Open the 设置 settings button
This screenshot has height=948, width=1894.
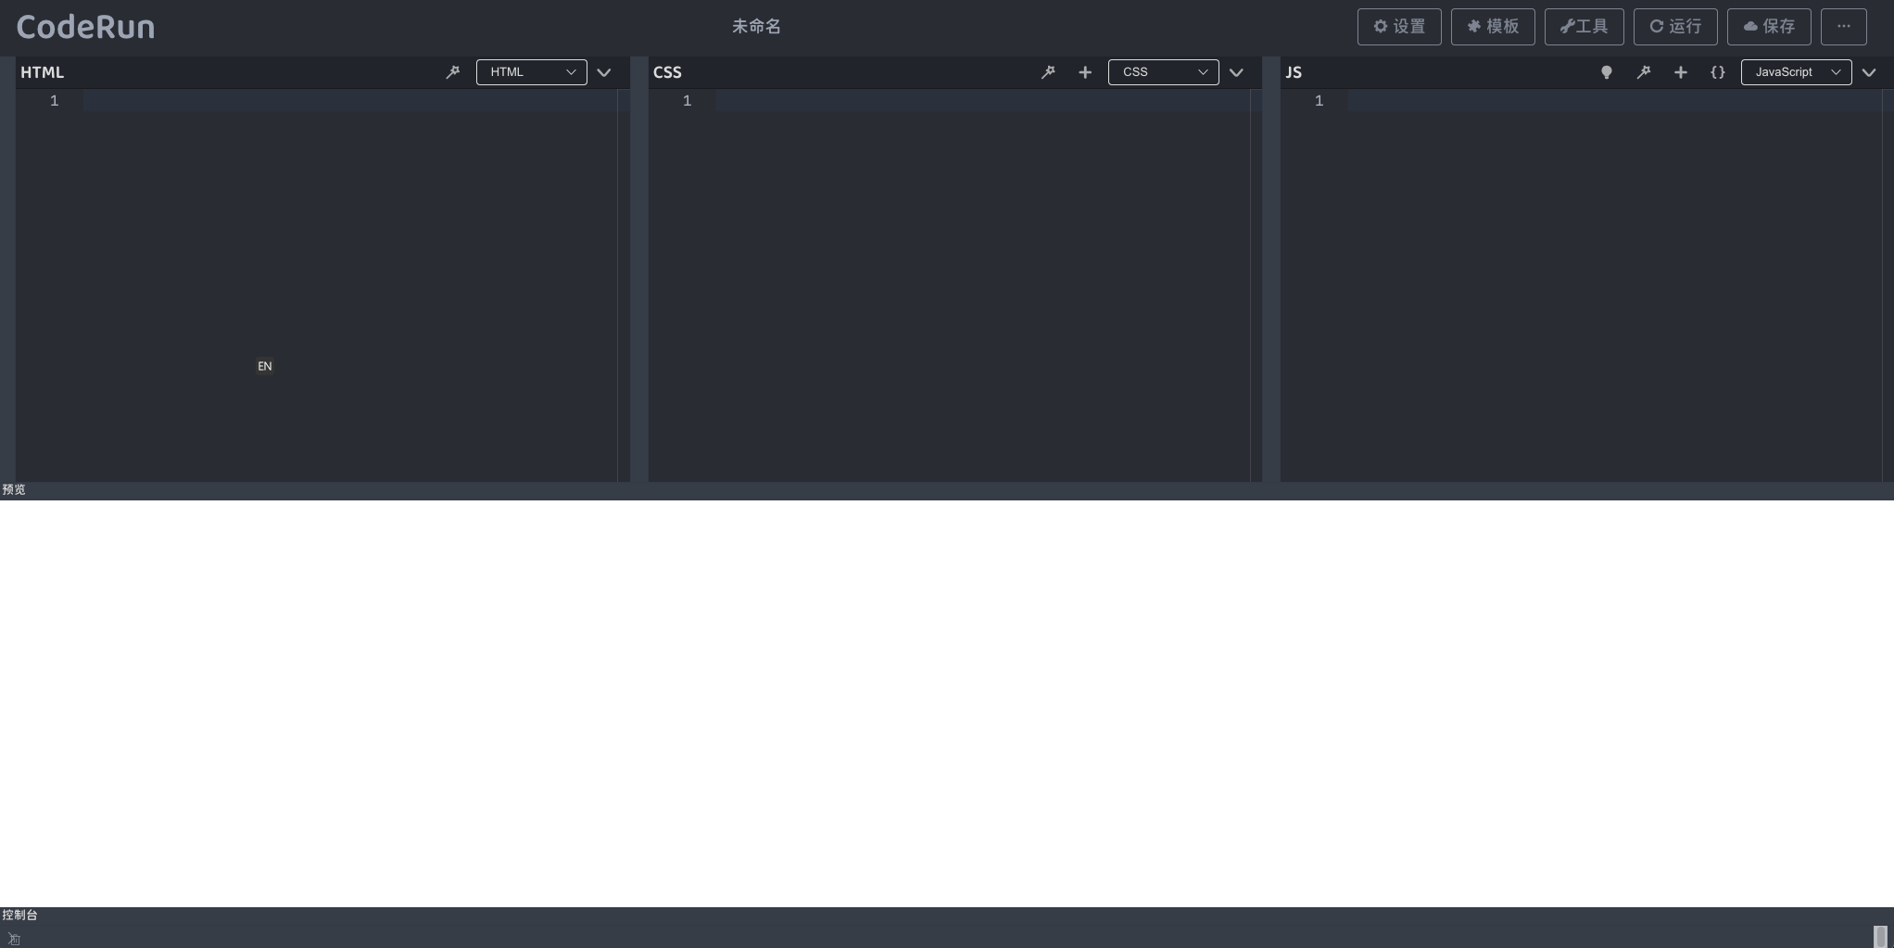[x=1399, y=27]
